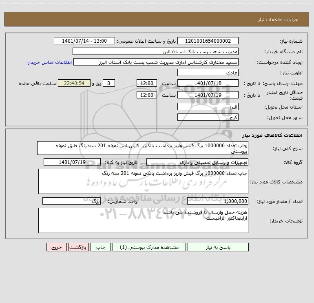This screenshot has height=303, width=314.
Task: Click the label تاریخ و ساعت اعلان عمومی
Action: click(x=146, y=41)
